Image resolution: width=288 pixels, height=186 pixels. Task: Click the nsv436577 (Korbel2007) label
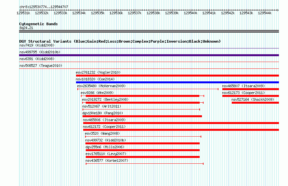pos(107,160)
